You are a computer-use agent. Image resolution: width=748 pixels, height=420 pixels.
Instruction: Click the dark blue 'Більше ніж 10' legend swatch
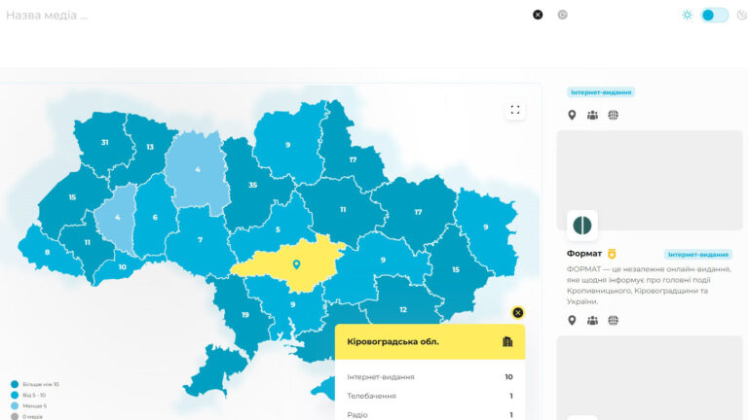15,384
